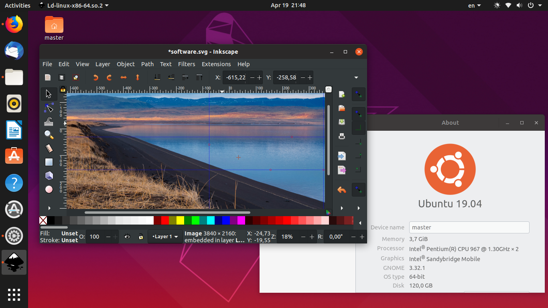Toggle color-managed view button
Screen dimensions: 548x308
(328, 212)
